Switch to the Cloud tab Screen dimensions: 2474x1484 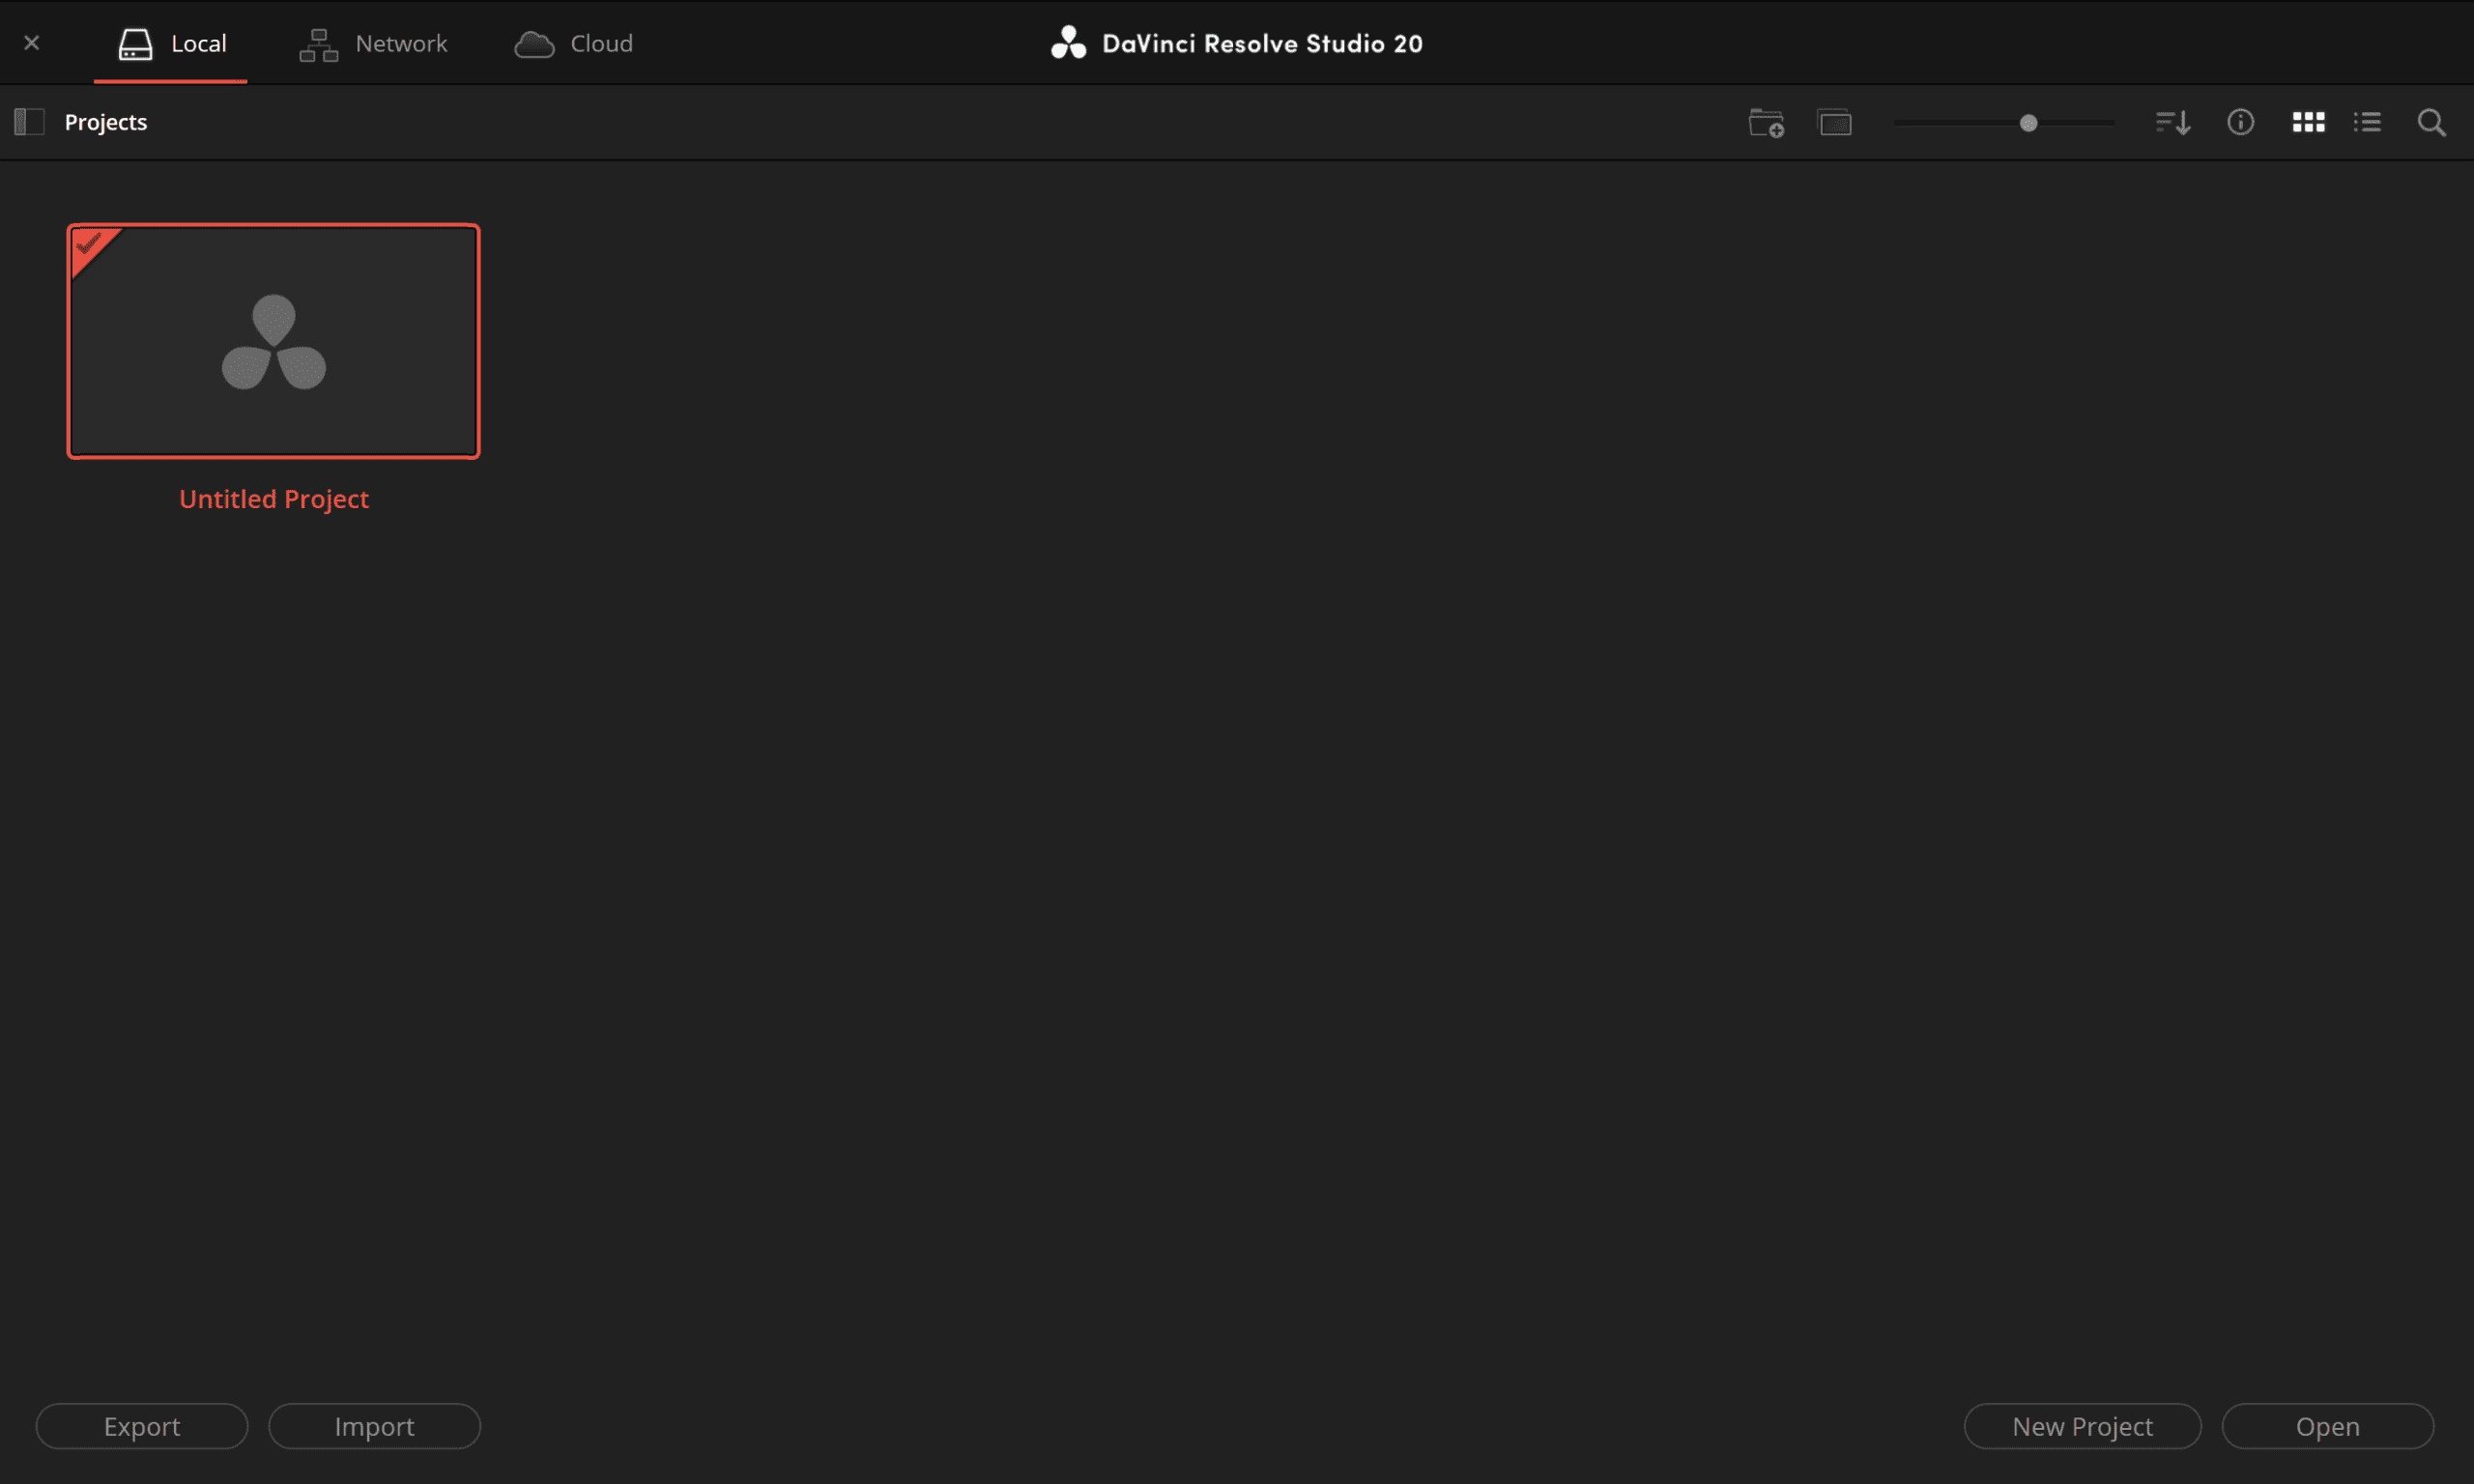click(574, 43)
